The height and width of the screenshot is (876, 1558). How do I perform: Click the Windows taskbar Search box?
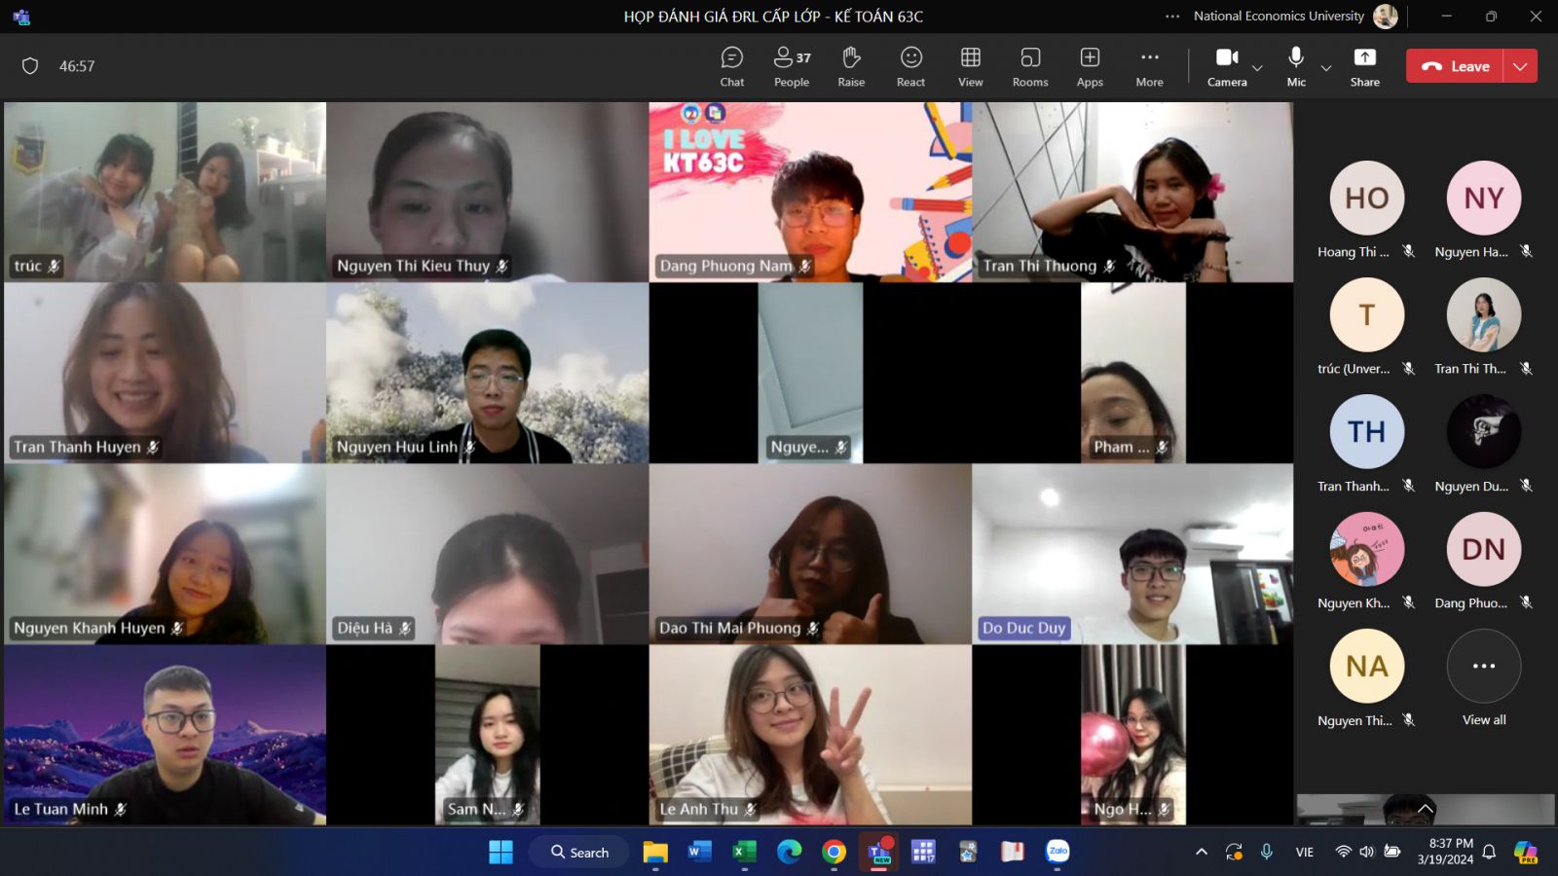click(x=580, y=852)
